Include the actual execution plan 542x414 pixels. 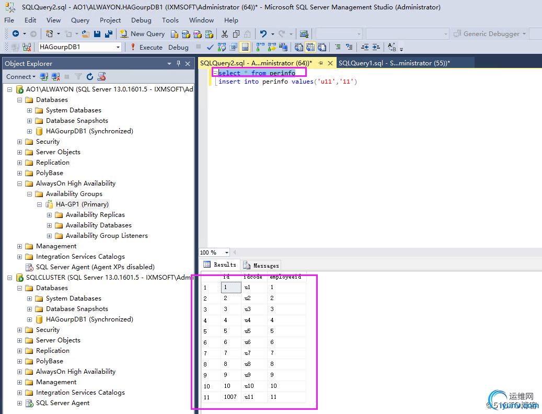pos(260,47)
